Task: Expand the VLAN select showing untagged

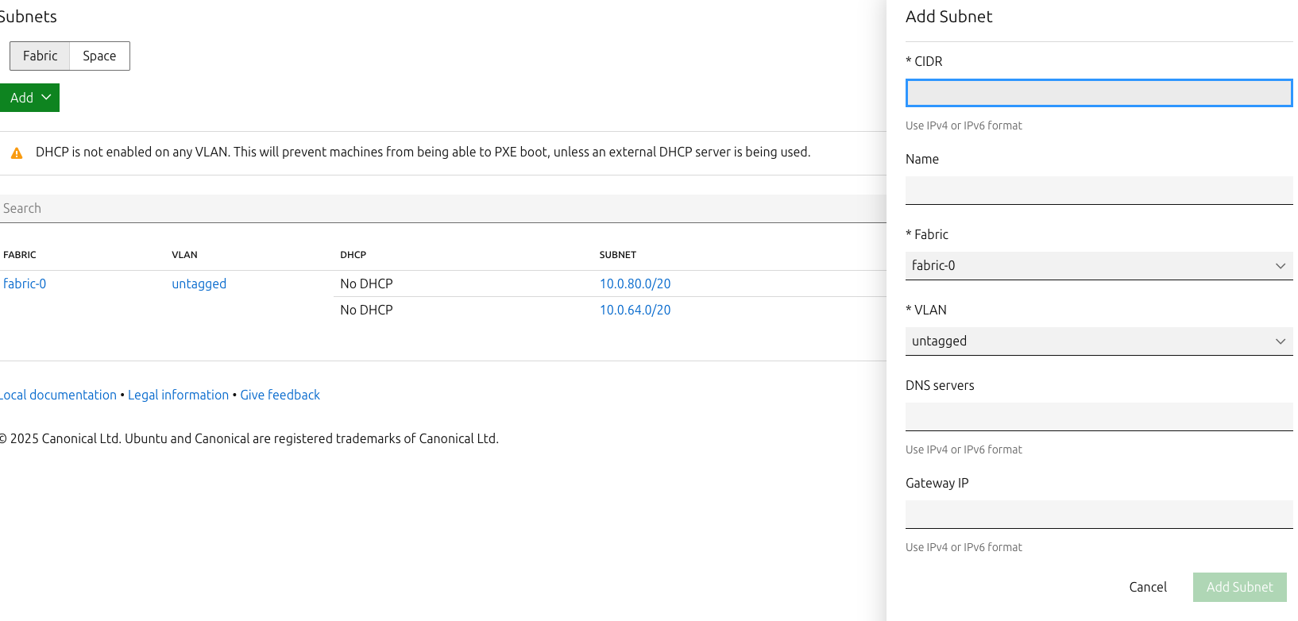Action: point(1098,341)
